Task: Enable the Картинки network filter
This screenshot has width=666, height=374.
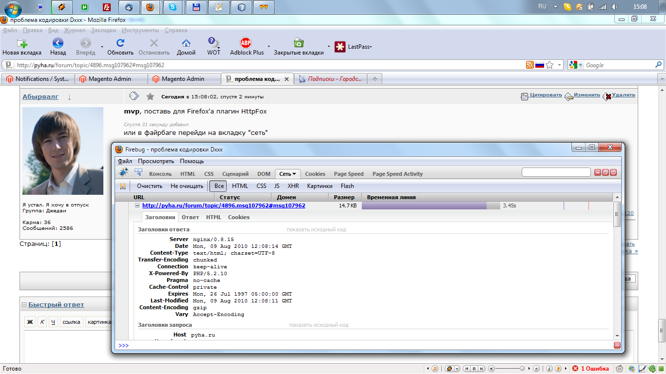Action: click(x=319, y=186)
